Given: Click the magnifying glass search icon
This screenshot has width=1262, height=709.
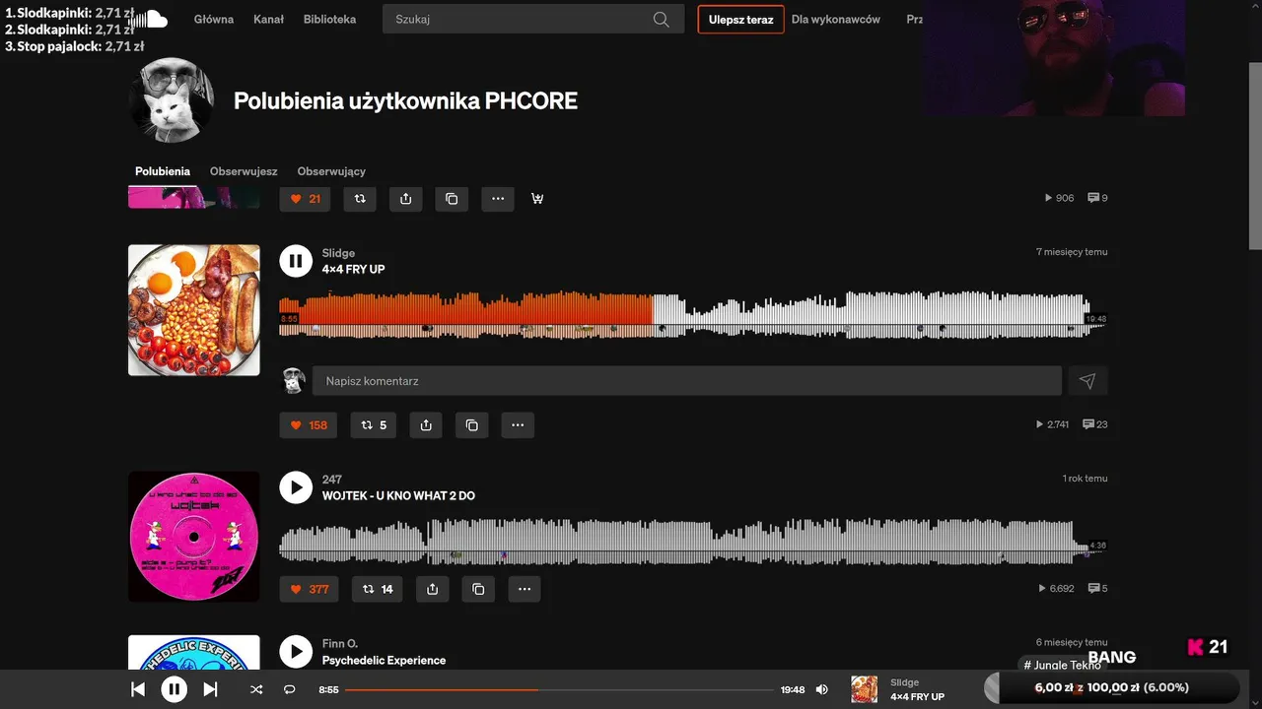Looking at the screenshot, I should coord(662,20).
